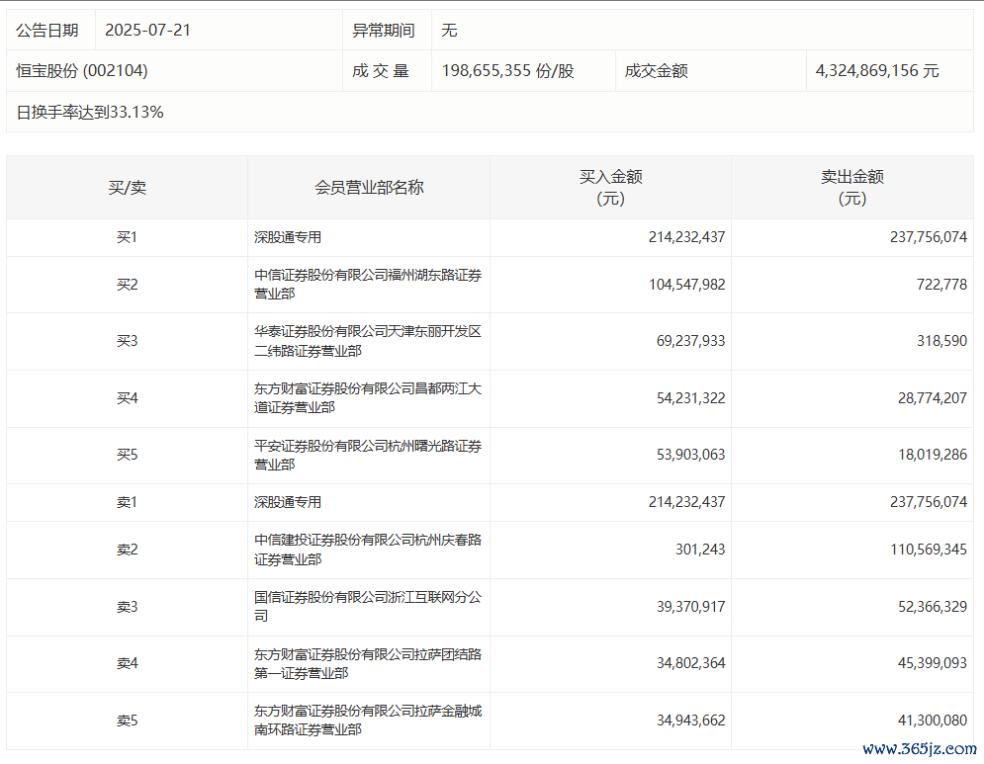Click buy amount 53,903,063
The width and height of the screenshot is (984, 764).
pyautogui.click(x=690, y=455)
